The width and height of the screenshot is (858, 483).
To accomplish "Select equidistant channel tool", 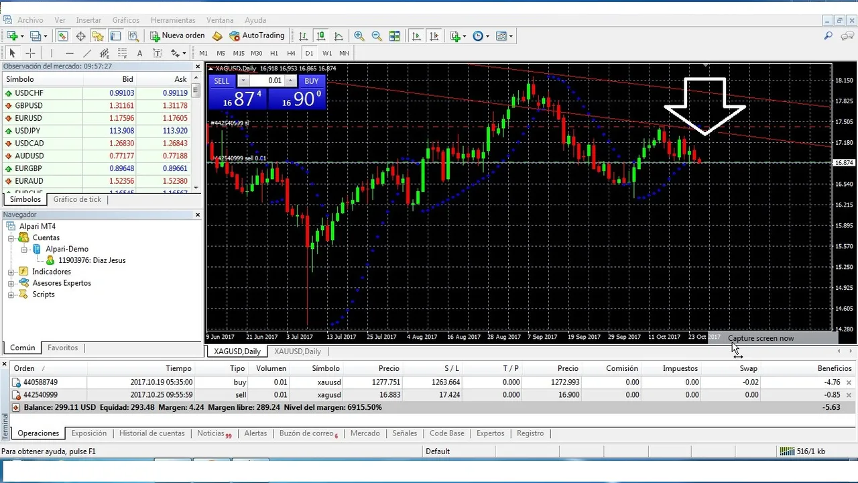I will coord(105,53).
